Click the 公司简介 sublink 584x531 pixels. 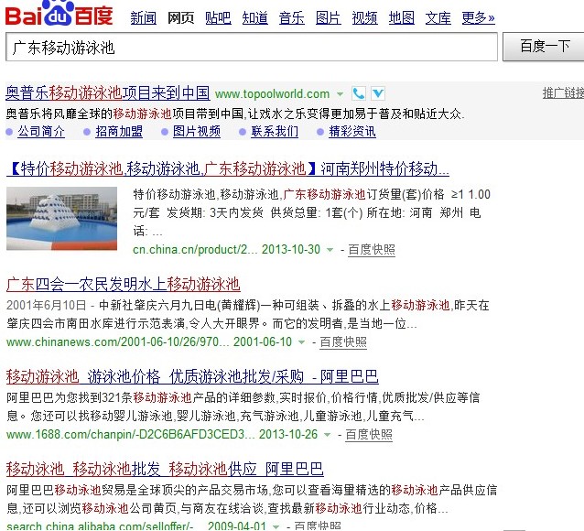point(41,132)
